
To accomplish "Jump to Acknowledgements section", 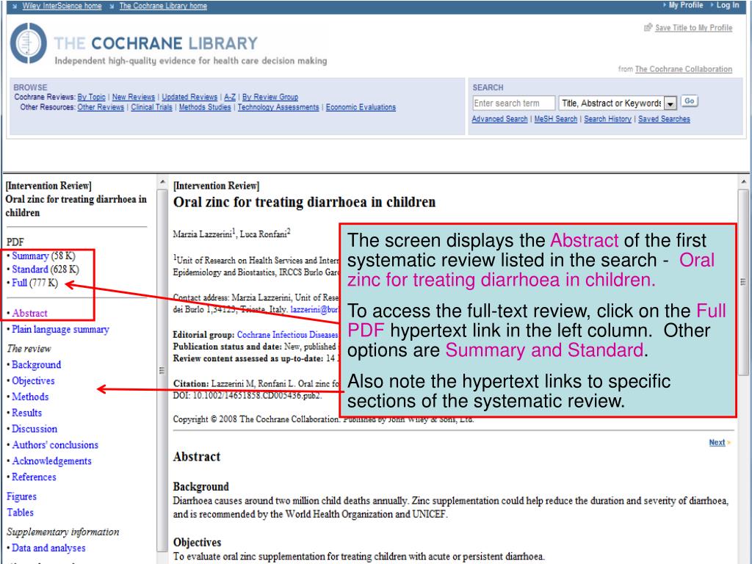I will click(x=52, y=461).
